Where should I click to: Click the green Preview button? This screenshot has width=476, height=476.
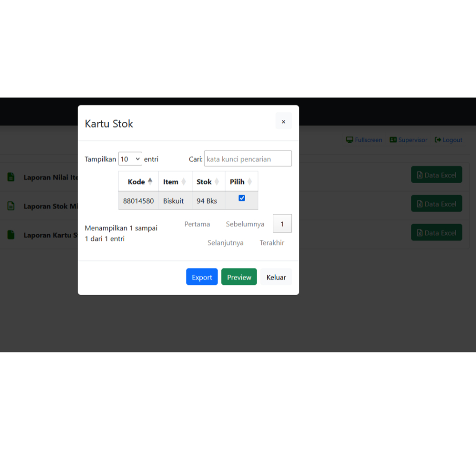pyautogui.click(x=239, y=277)
